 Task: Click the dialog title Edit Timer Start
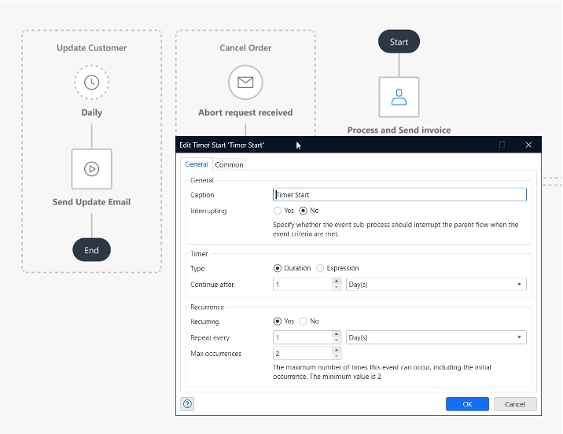click(222, 145)
